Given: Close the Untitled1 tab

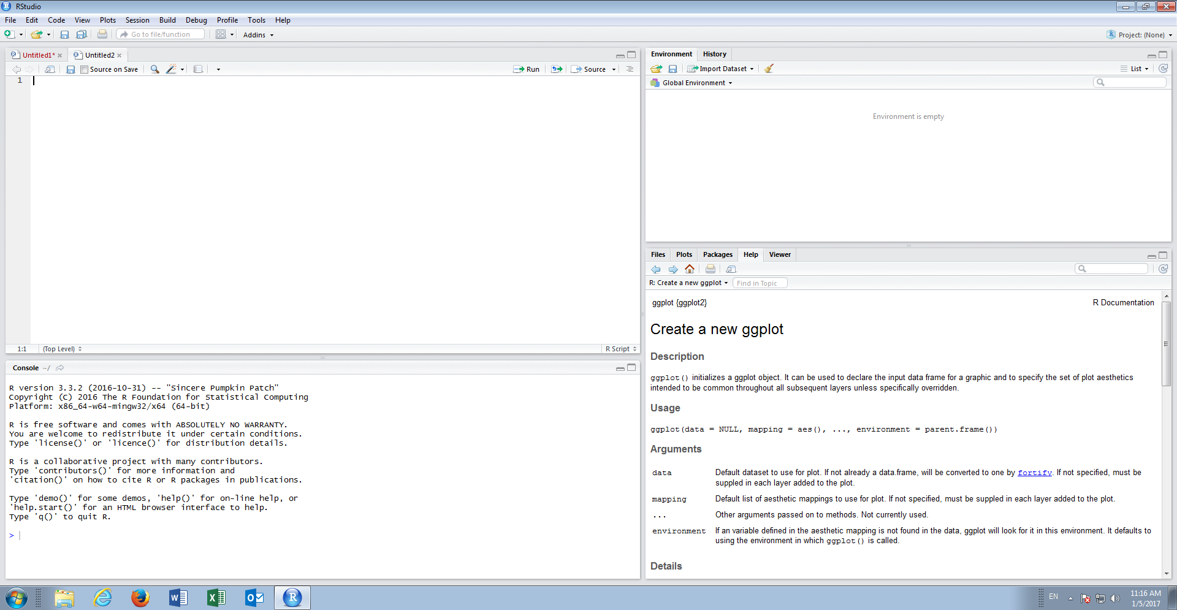Looking at the screenshot, I should click(60, 55).
